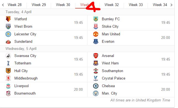Click the Chelsea club crest
This screenshot has height=108, width=178.
tap(96, 86)
